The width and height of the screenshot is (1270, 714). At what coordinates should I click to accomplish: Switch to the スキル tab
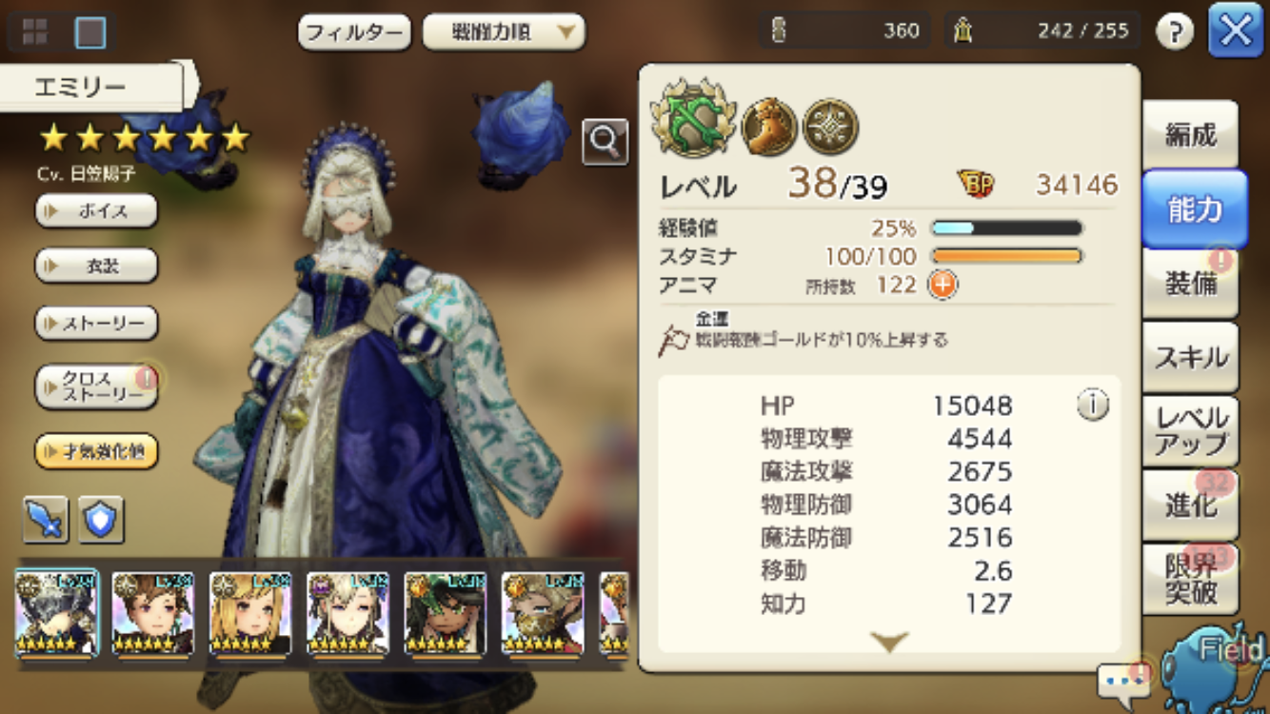[1190, 357]
